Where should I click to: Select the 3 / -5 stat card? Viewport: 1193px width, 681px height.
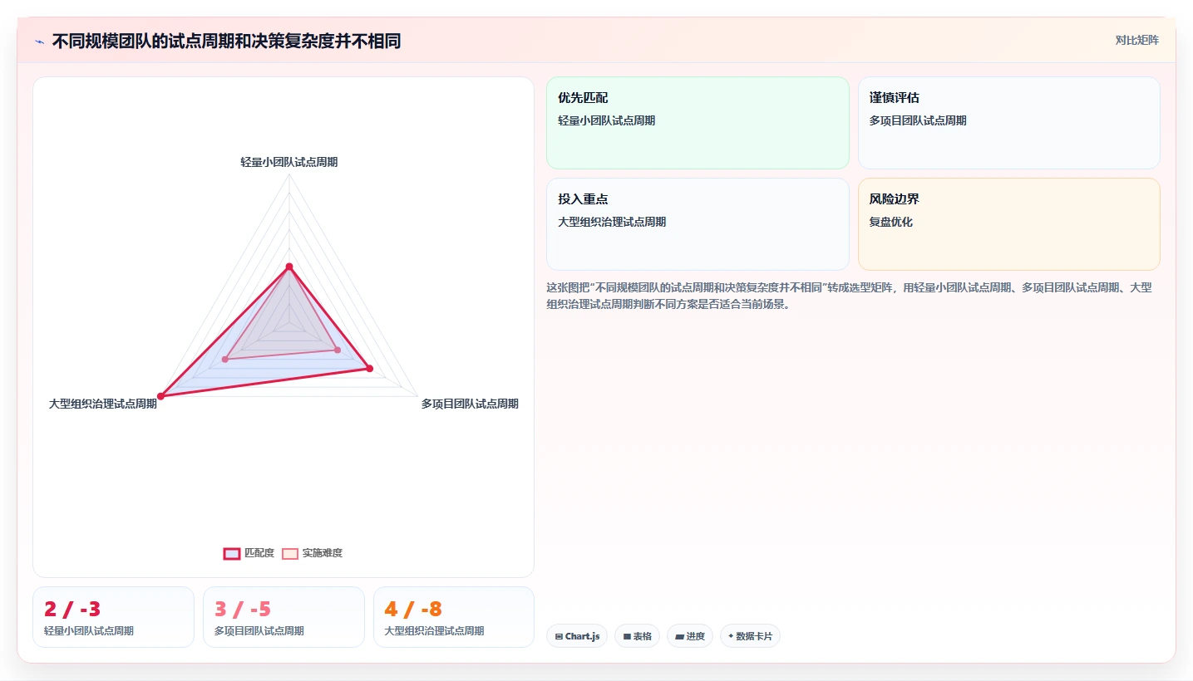[x=283, y=617]
